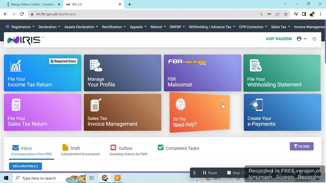This screenshot has height=183, width=326.
Task: Switch to the Inbox tab
Action: click(31, 150)
